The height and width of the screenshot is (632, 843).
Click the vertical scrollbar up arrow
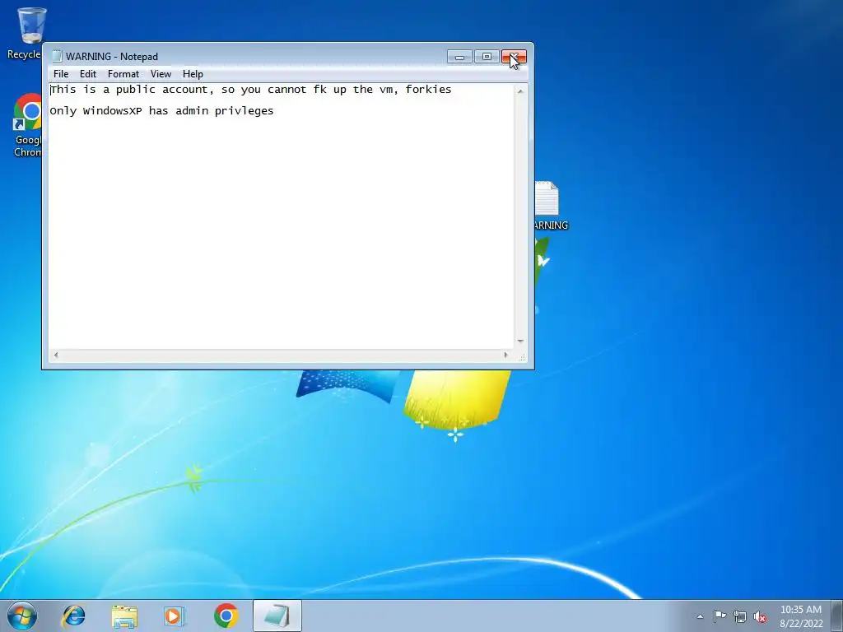pyautogui.click(x=520, y=91)
